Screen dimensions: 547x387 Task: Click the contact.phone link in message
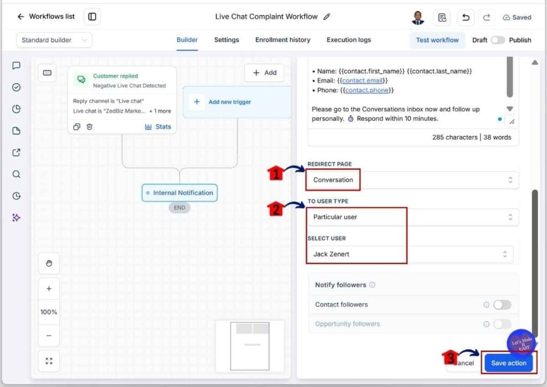366,90
